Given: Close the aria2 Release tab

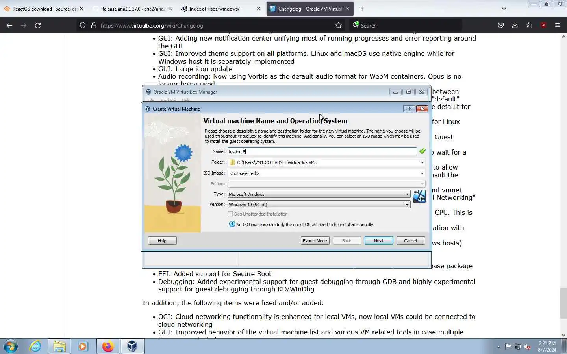Looking at the screenshot, I should (170, 9).
